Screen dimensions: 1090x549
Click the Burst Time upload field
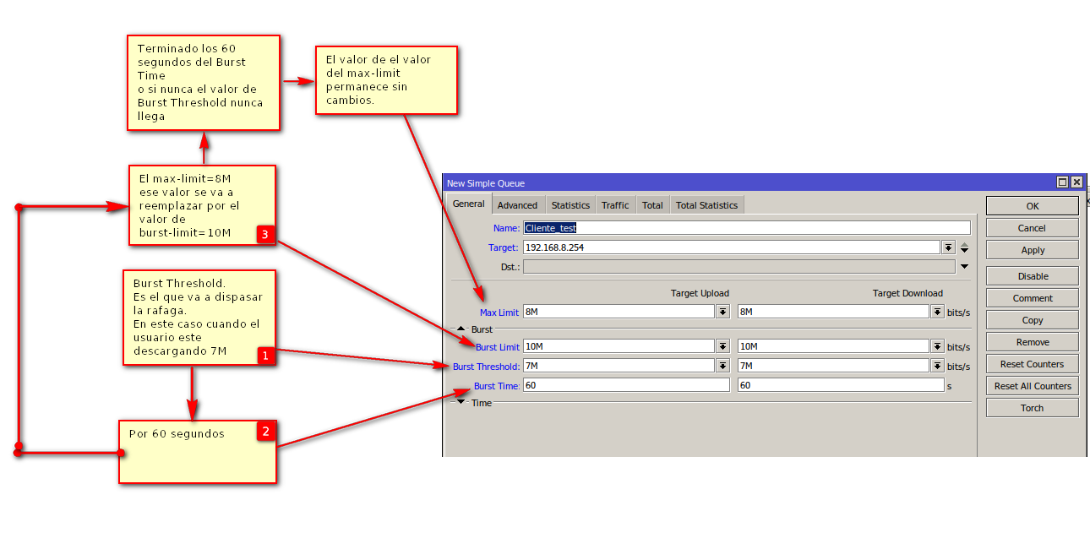(625, 385)
